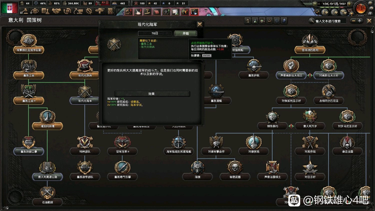Open the production gears icon
The width and height of the screenshot is (375, 211).
(x=89, y=11)
